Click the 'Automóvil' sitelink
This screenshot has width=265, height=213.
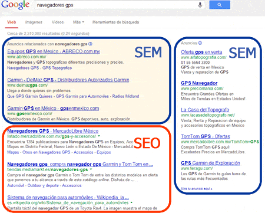(x=15, y=185)
